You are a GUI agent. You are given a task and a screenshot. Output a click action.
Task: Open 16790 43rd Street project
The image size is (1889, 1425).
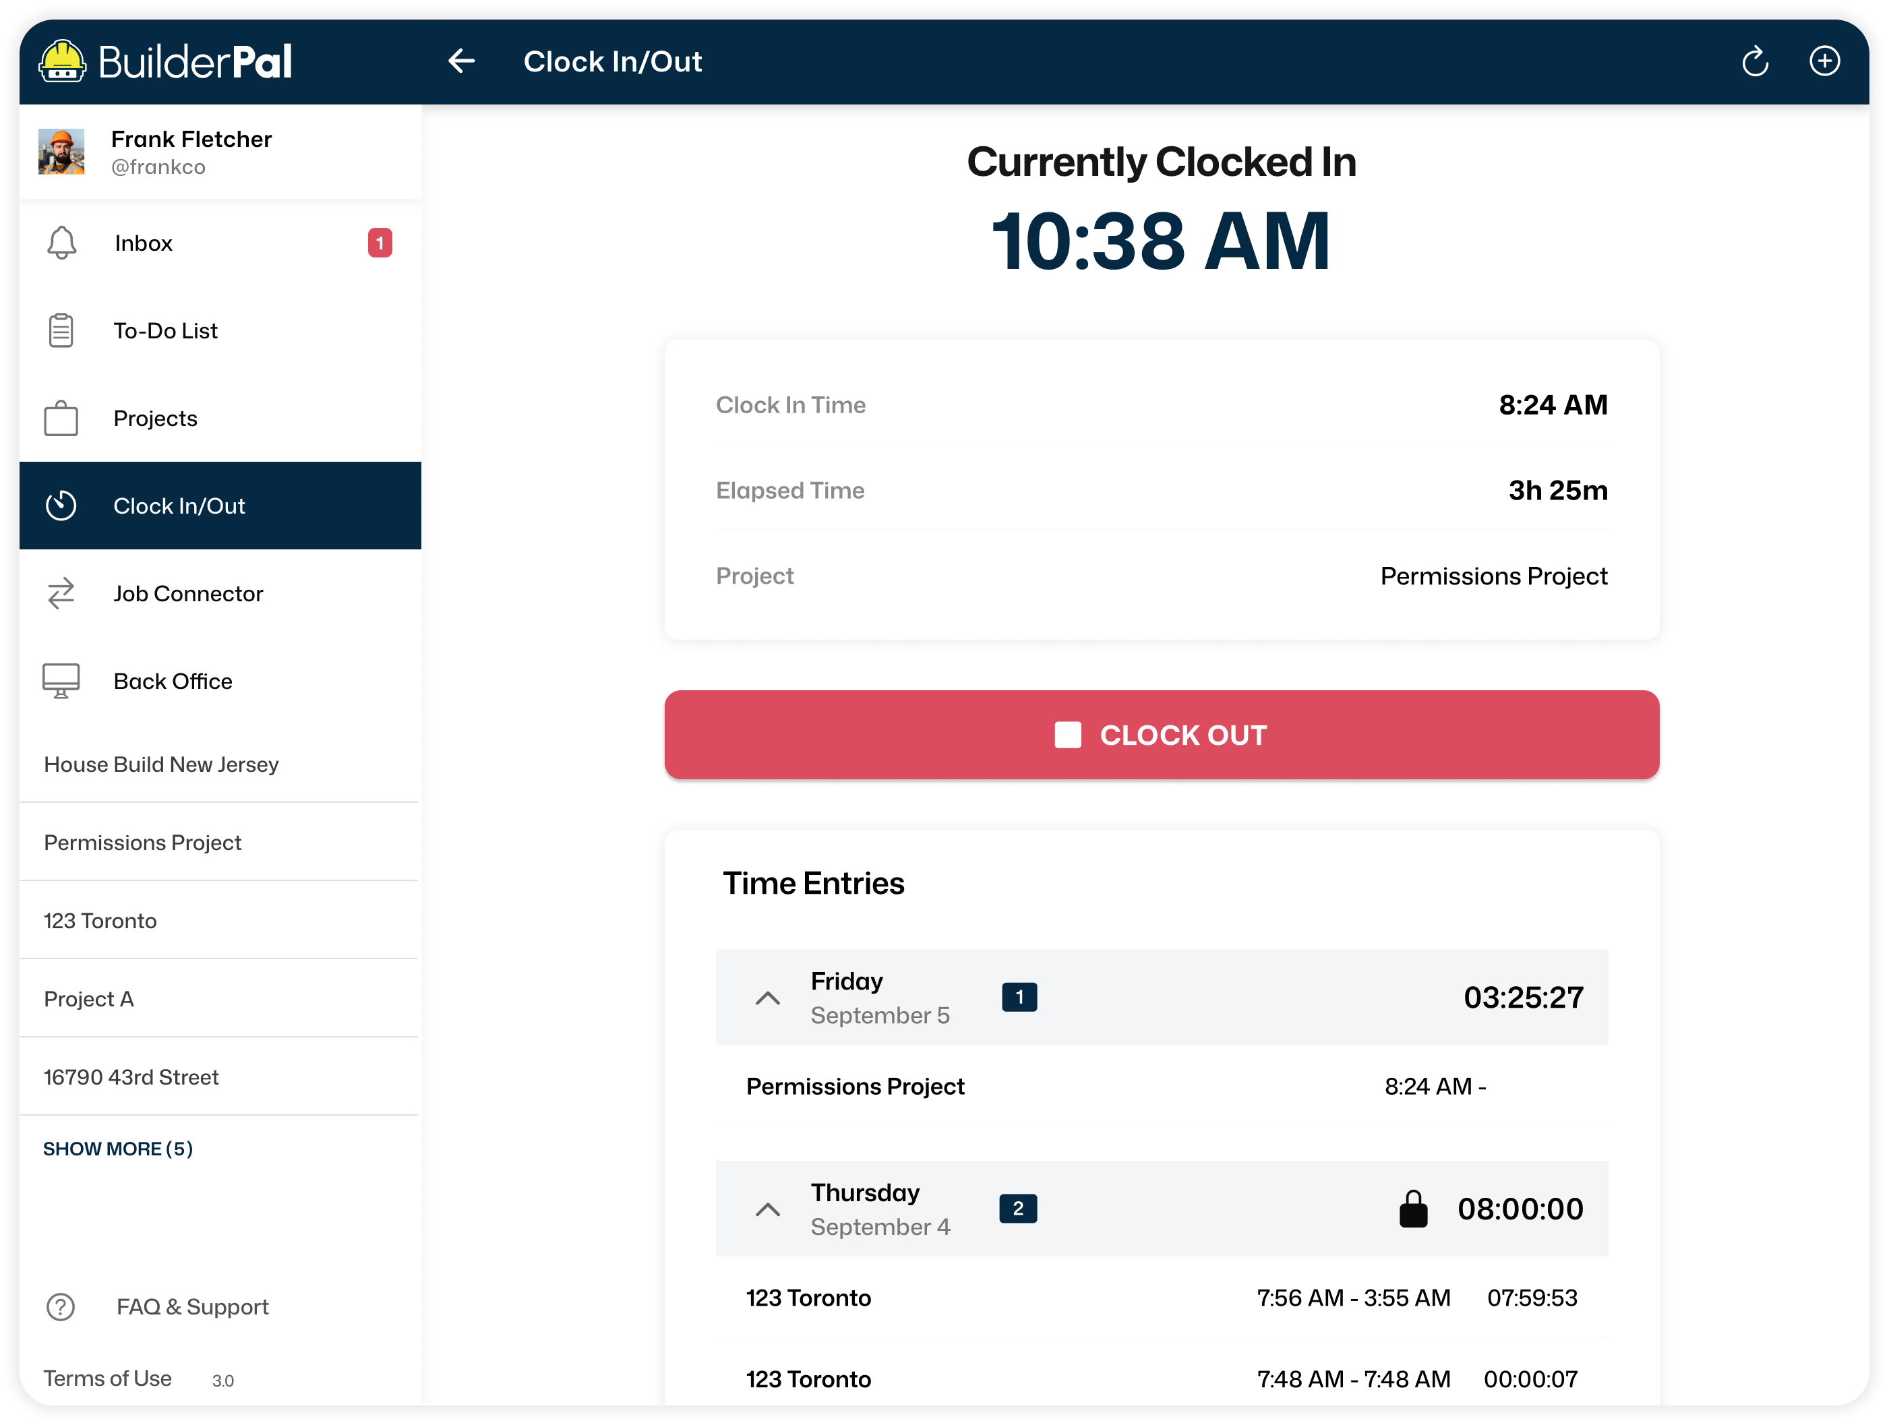coord(131,1077)
